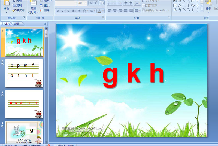This screenshot has width=218, height=146.
Task: Open Font (字体) dialog launcher
Action: pyautogui.click(x=103, y=17)
